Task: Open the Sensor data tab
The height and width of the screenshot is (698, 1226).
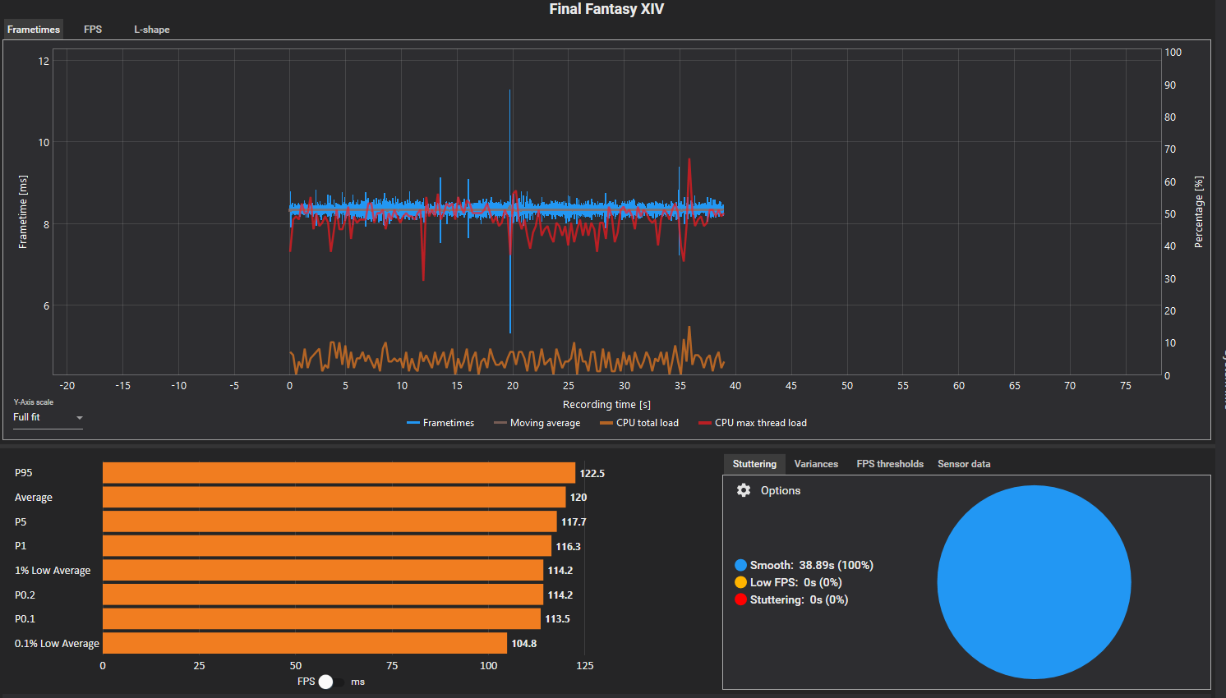Action: [x=964, y=464]
